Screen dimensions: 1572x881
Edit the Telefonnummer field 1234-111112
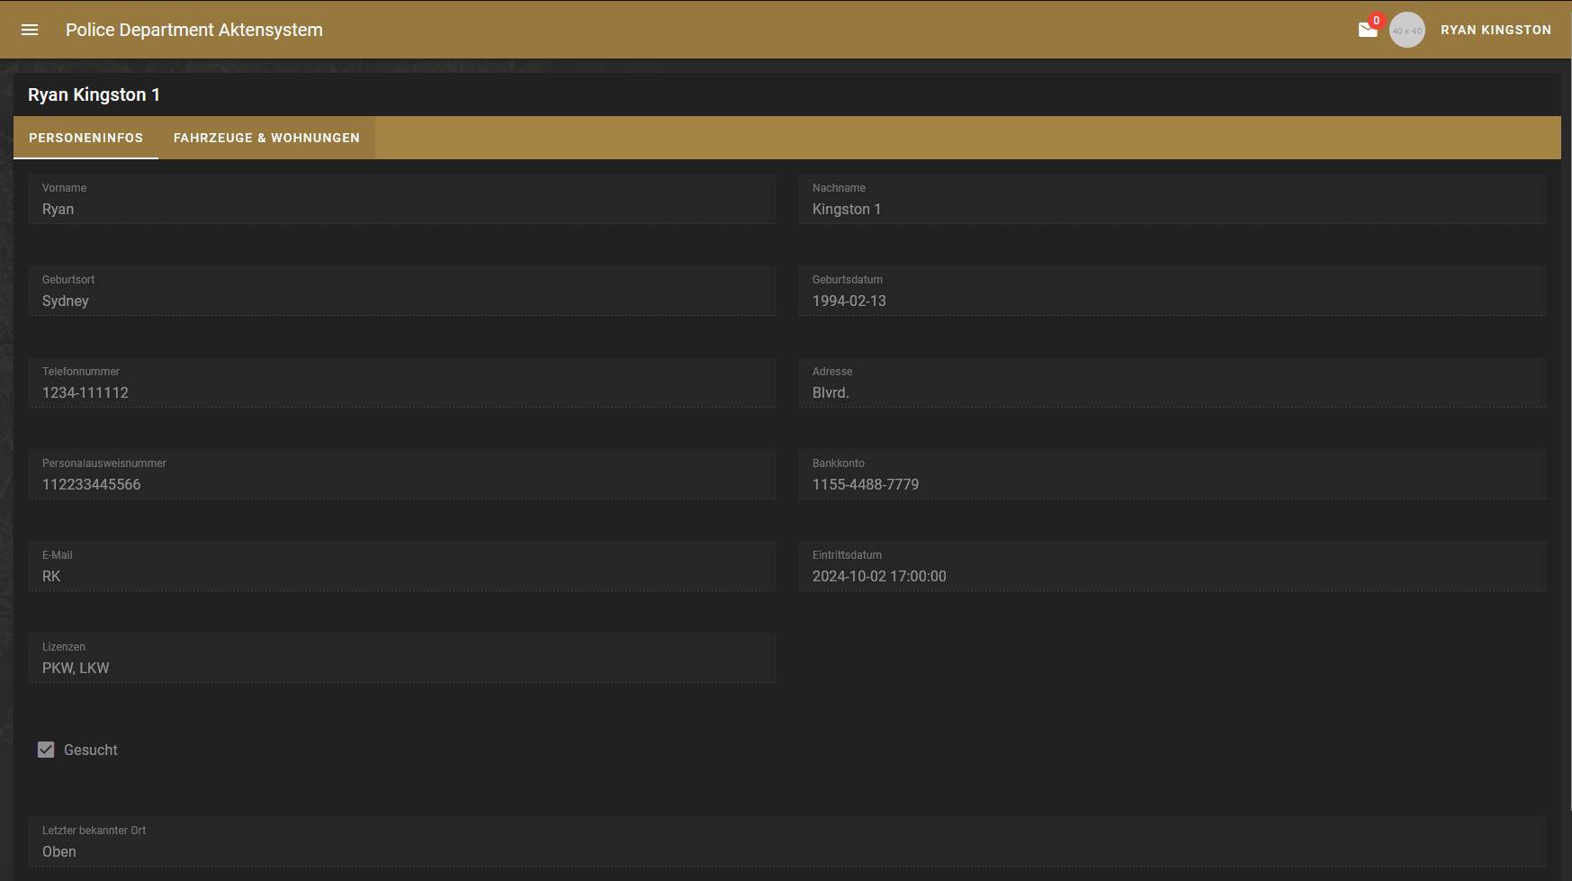(402, 382)
